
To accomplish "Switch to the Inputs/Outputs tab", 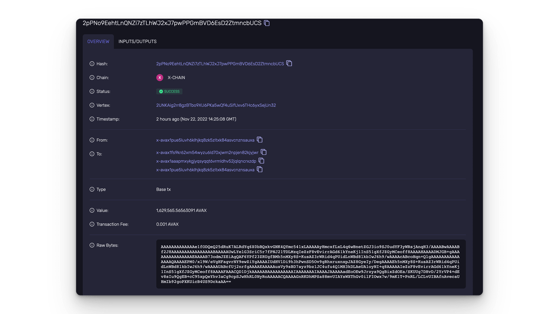I will coord(137,41).
